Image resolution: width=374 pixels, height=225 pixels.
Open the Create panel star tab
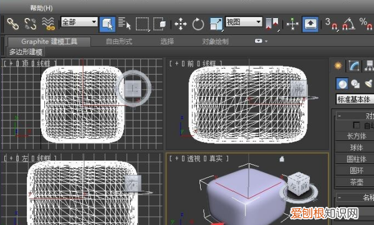(x=338, y=65)
